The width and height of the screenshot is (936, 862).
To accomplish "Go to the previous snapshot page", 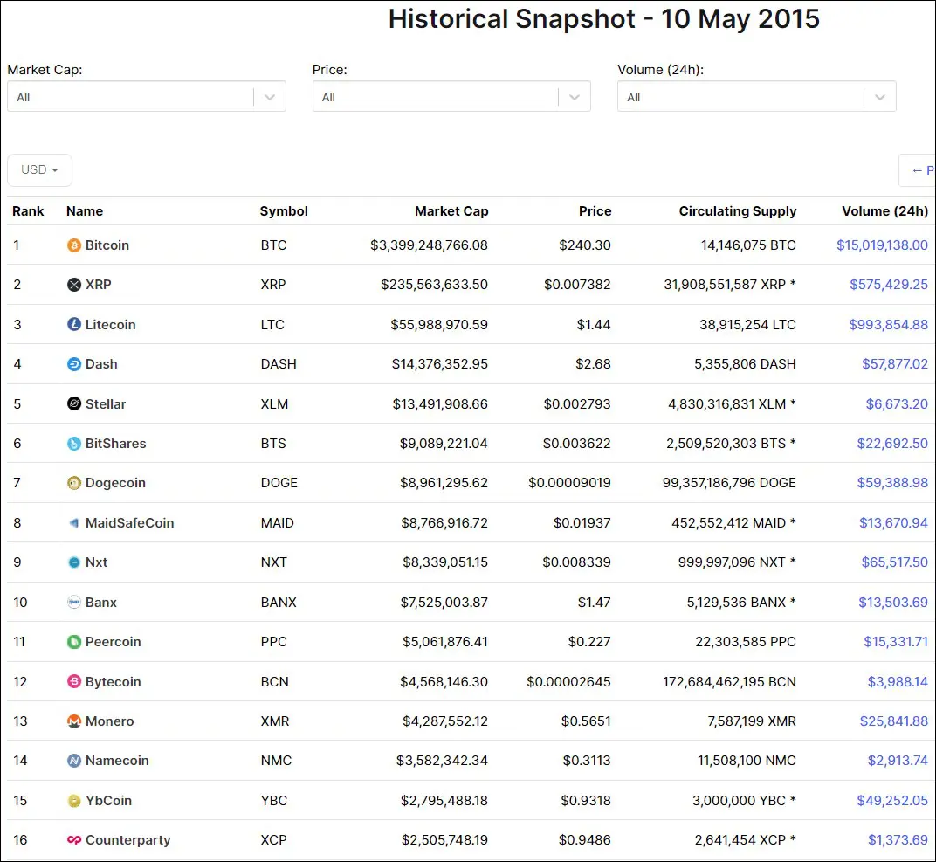I will pyautogui.click(x=918, y=170).
